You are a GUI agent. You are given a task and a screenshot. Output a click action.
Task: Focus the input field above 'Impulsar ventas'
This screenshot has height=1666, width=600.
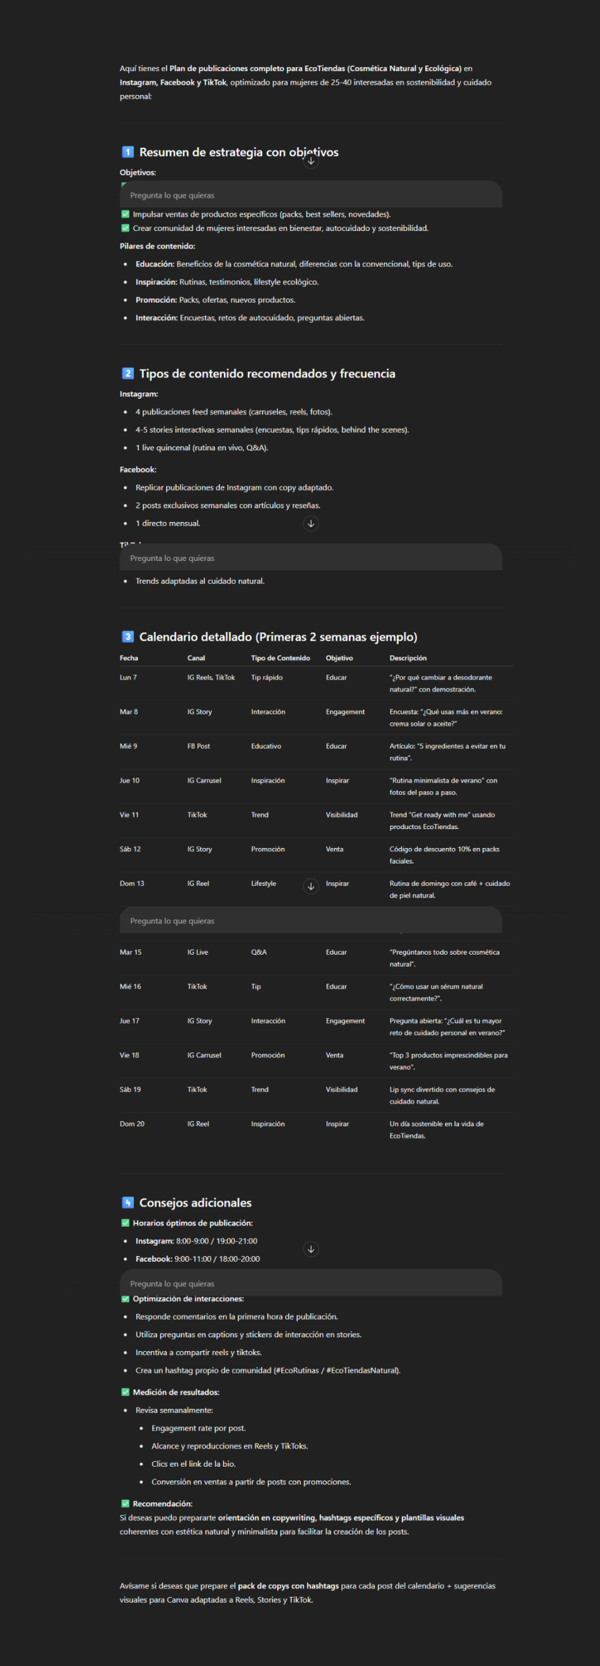310,195
